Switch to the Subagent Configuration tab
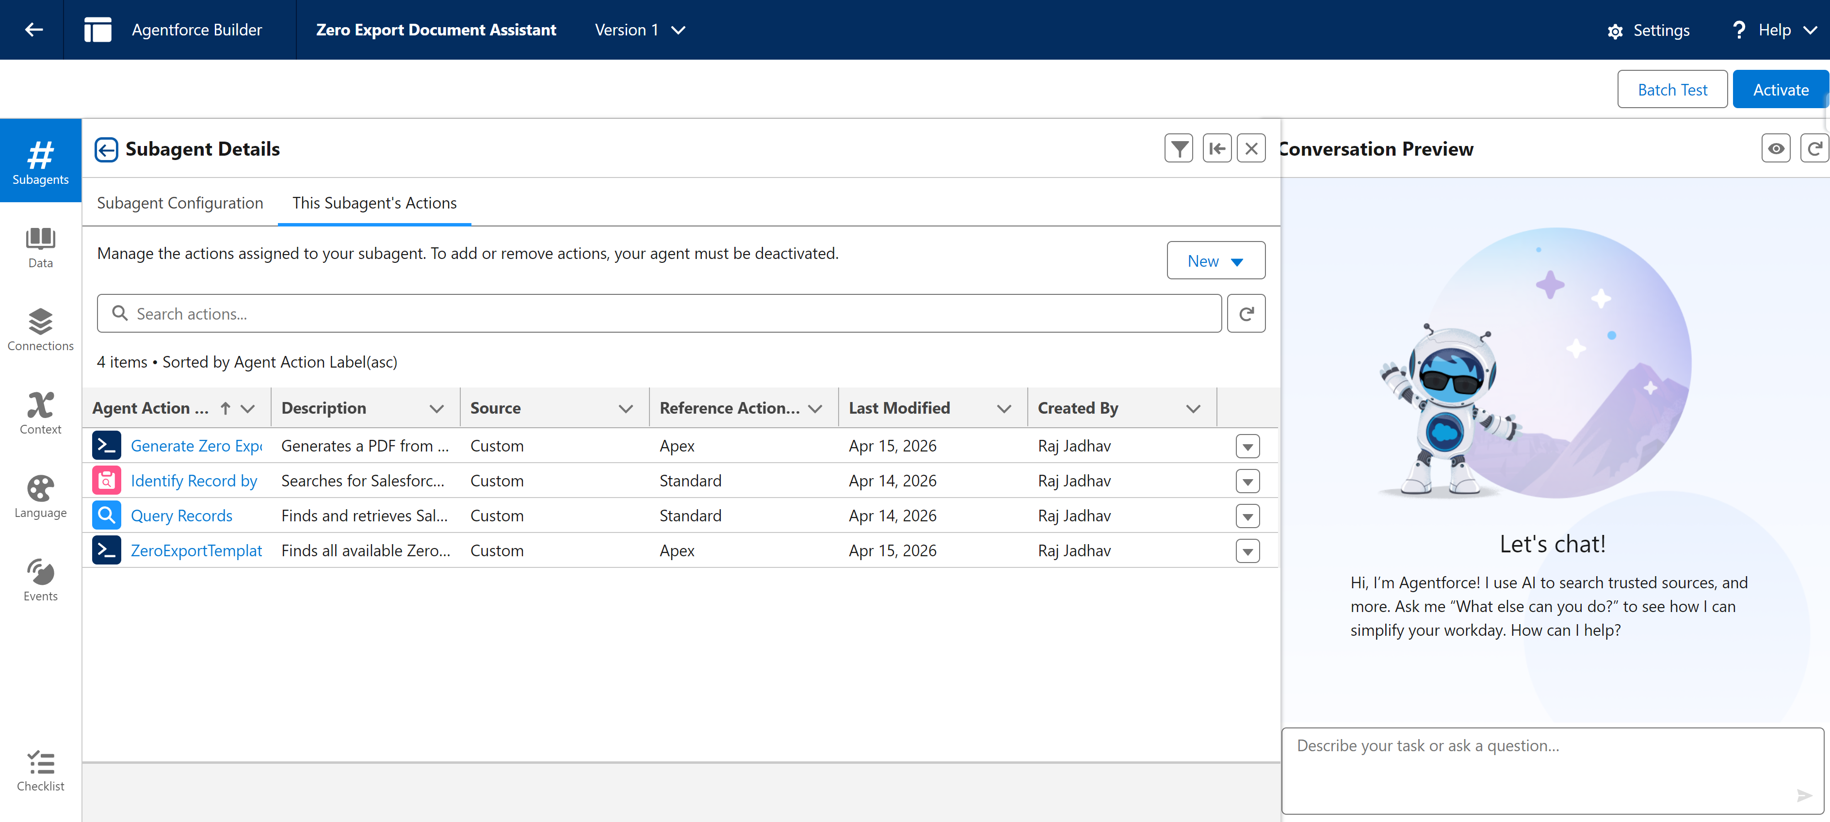The height and width of the screenshot is (822, 1830). click(x=180, y=203)
